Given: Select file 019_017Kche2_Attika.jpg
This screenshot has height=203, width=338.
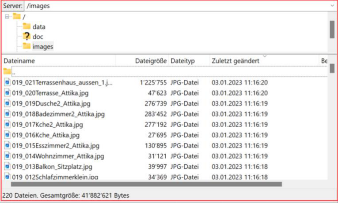Looking at the screenshot, I should point(47,125).
